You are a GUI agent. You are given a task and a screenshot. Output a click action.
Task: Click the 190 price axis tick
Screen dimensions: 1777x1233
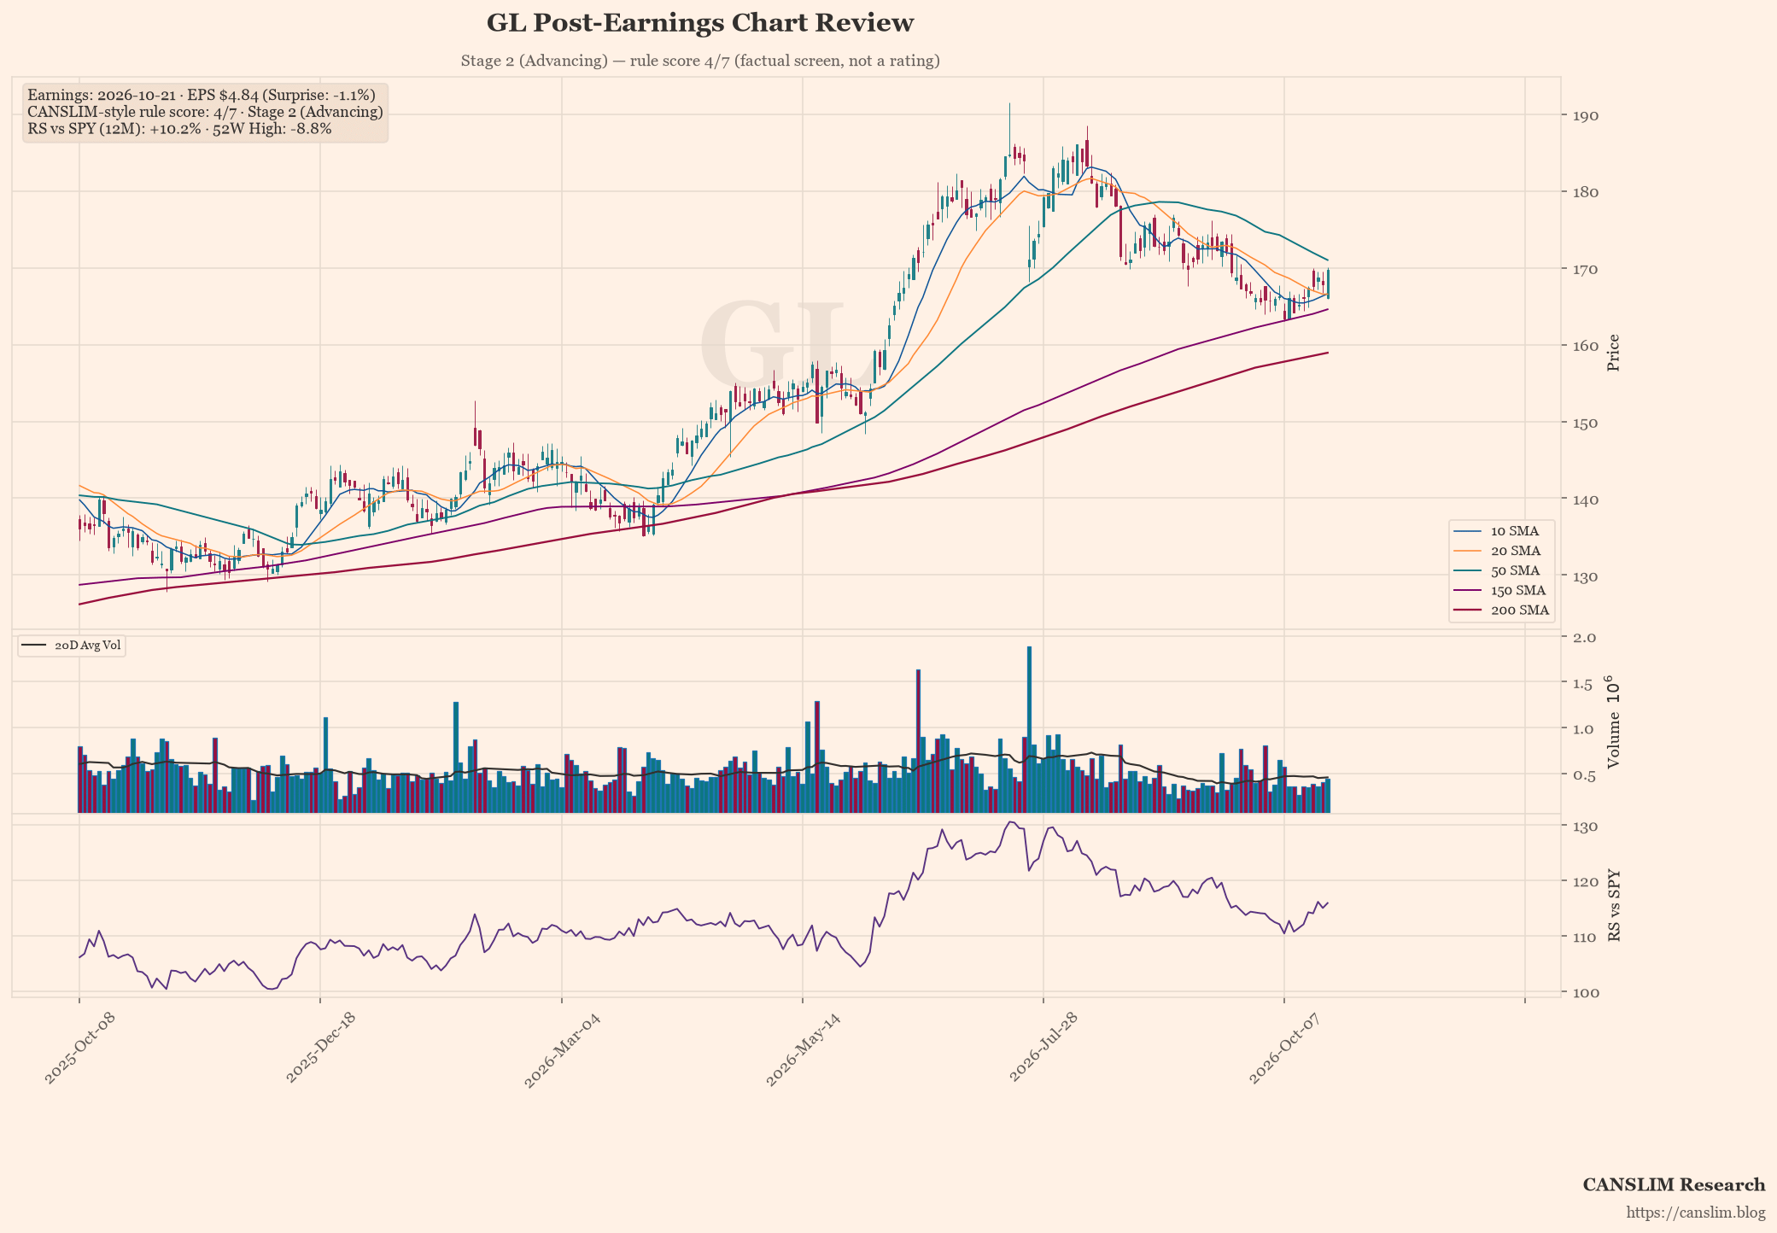click(x=1587, y=116)
